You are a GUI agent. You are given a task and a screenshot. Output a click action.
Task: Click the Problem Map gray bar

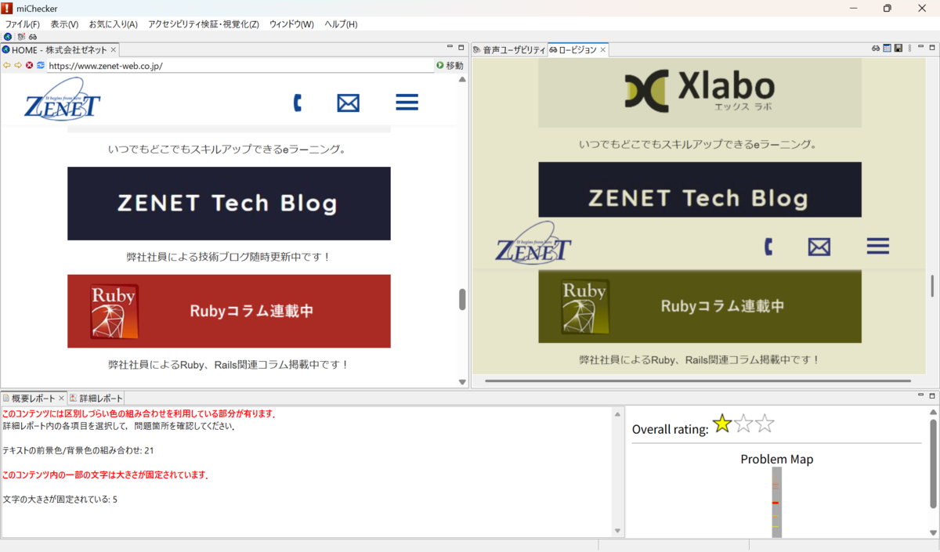pyautogui.click(x=776, y=502)
